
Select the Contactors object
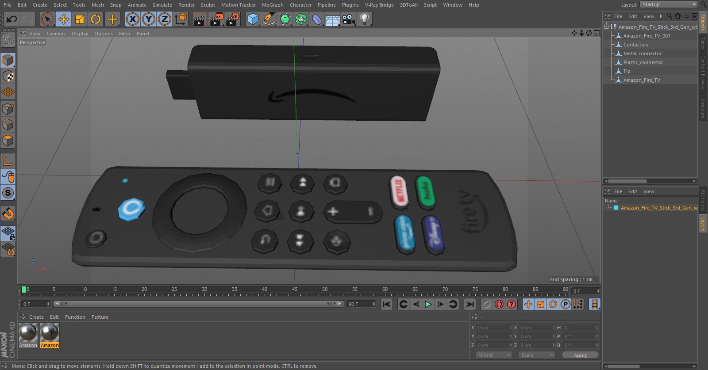635,45
